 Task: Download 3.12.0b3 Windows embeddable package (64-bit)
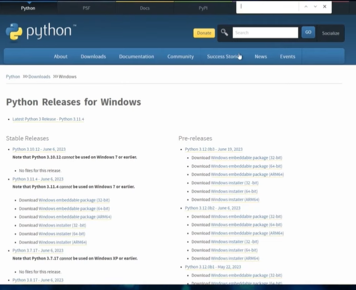pos(247,166)
